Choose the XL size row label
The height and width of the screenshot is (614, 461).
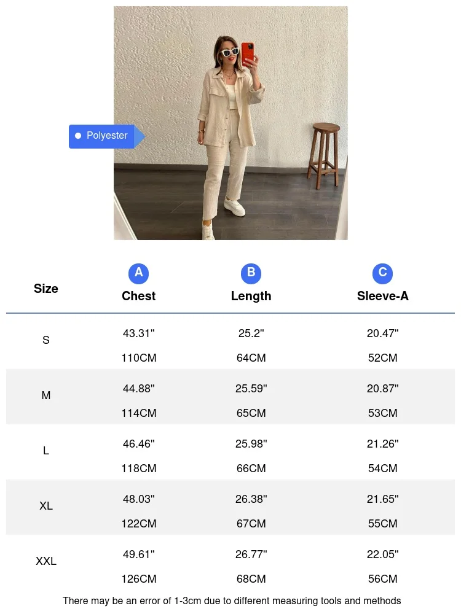pos(46,506)
